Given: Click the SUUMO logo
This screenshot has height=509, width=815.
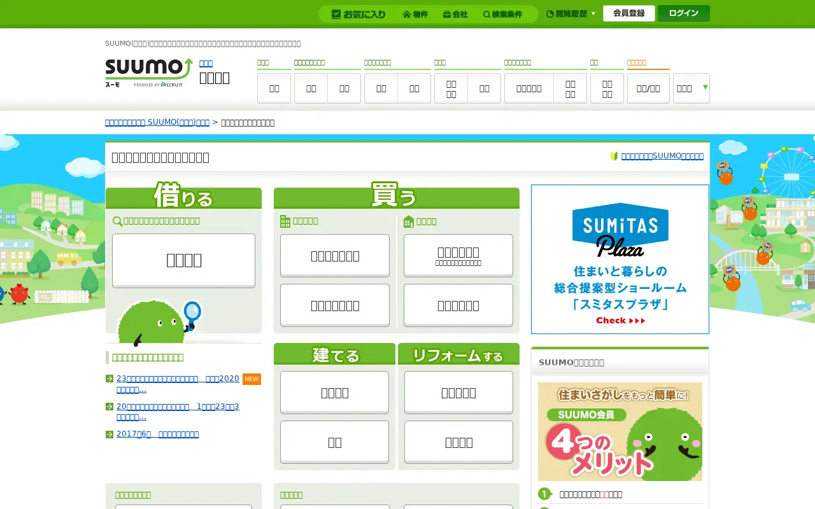Looking at the screenshot, I should [149, 73].
